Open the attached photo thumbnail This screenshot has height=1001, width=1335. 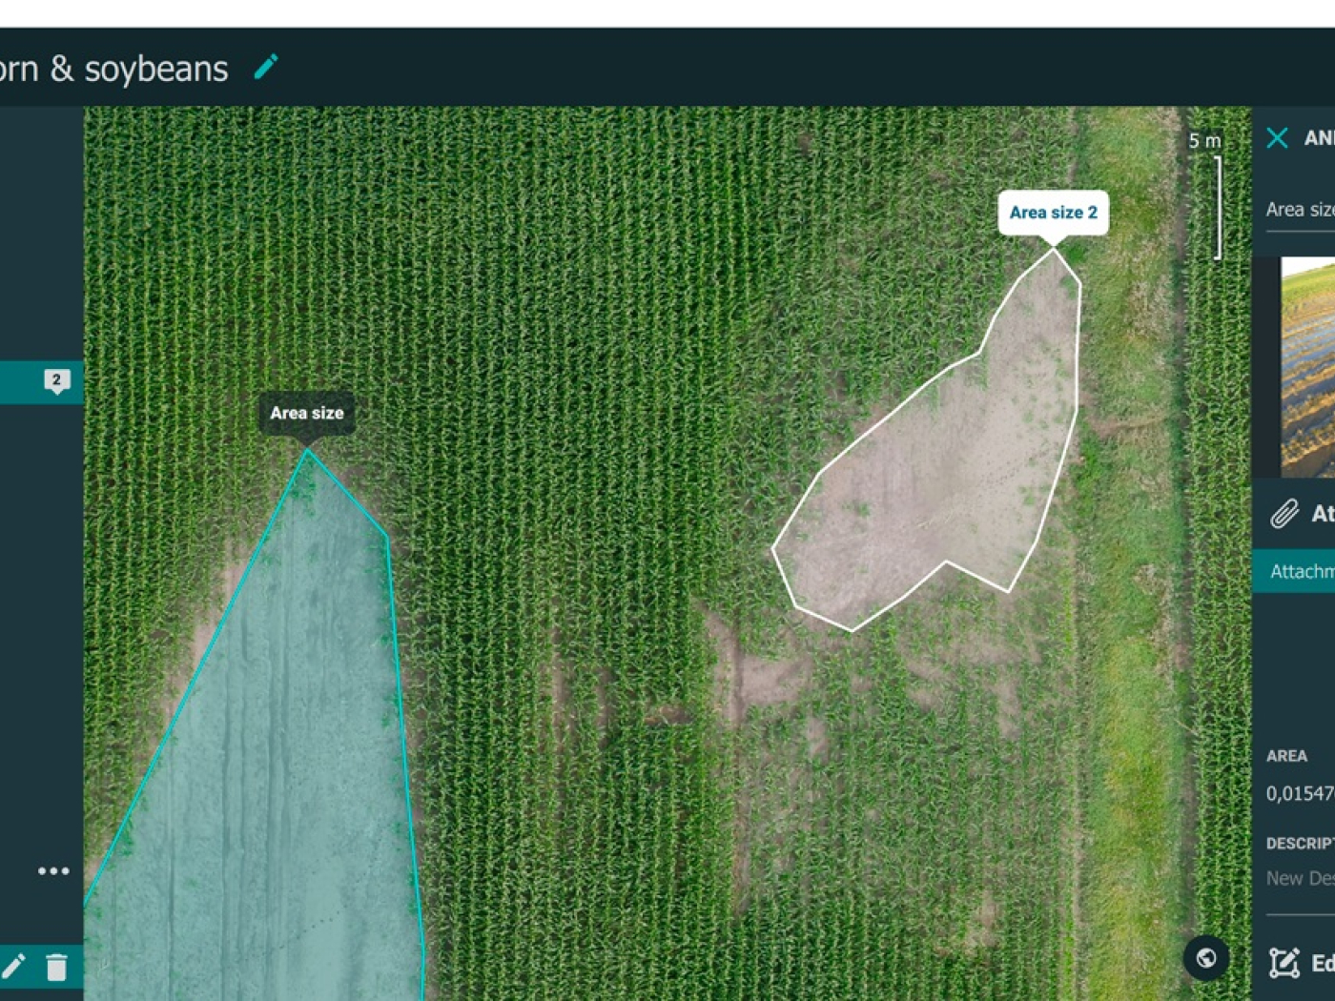coord(1307,367)
